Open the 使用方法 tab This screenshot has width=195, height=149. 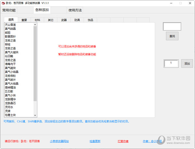pos(75,10)
